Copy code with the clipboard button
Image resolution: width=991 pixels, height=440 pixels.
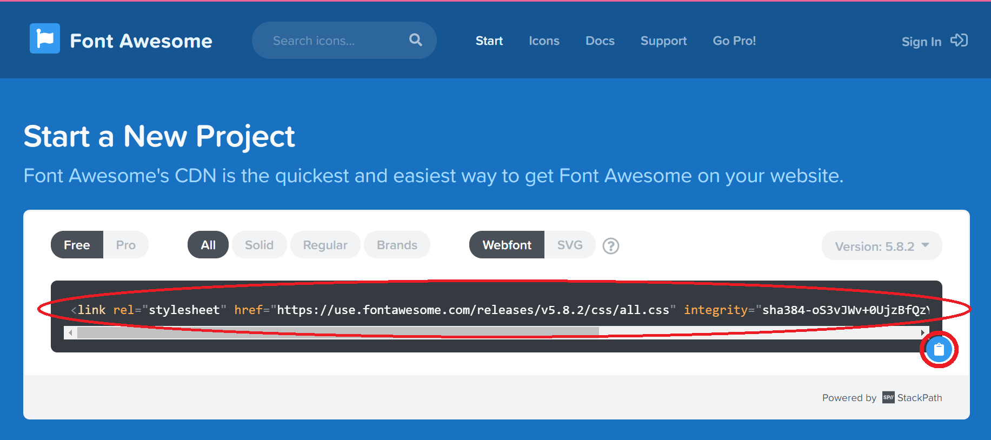coord(939,349)
